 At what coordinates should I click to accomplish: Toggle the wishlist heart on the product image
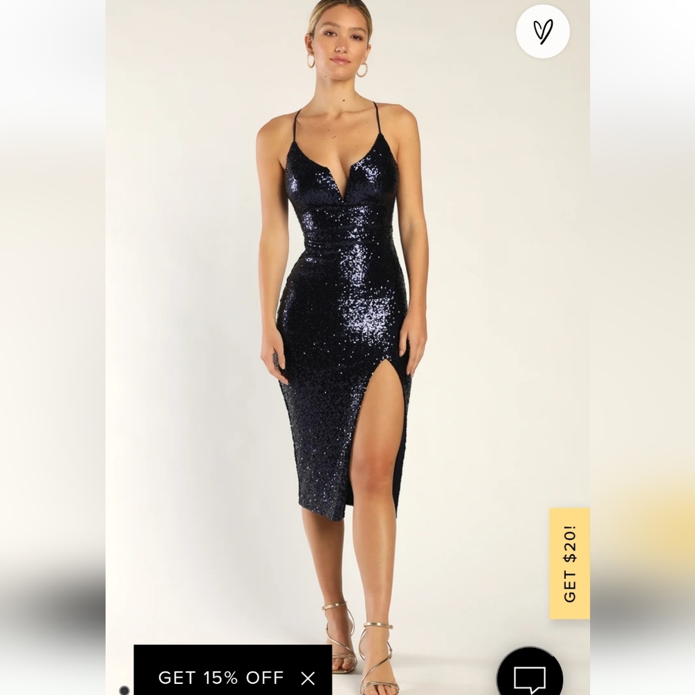click(543, 31)
